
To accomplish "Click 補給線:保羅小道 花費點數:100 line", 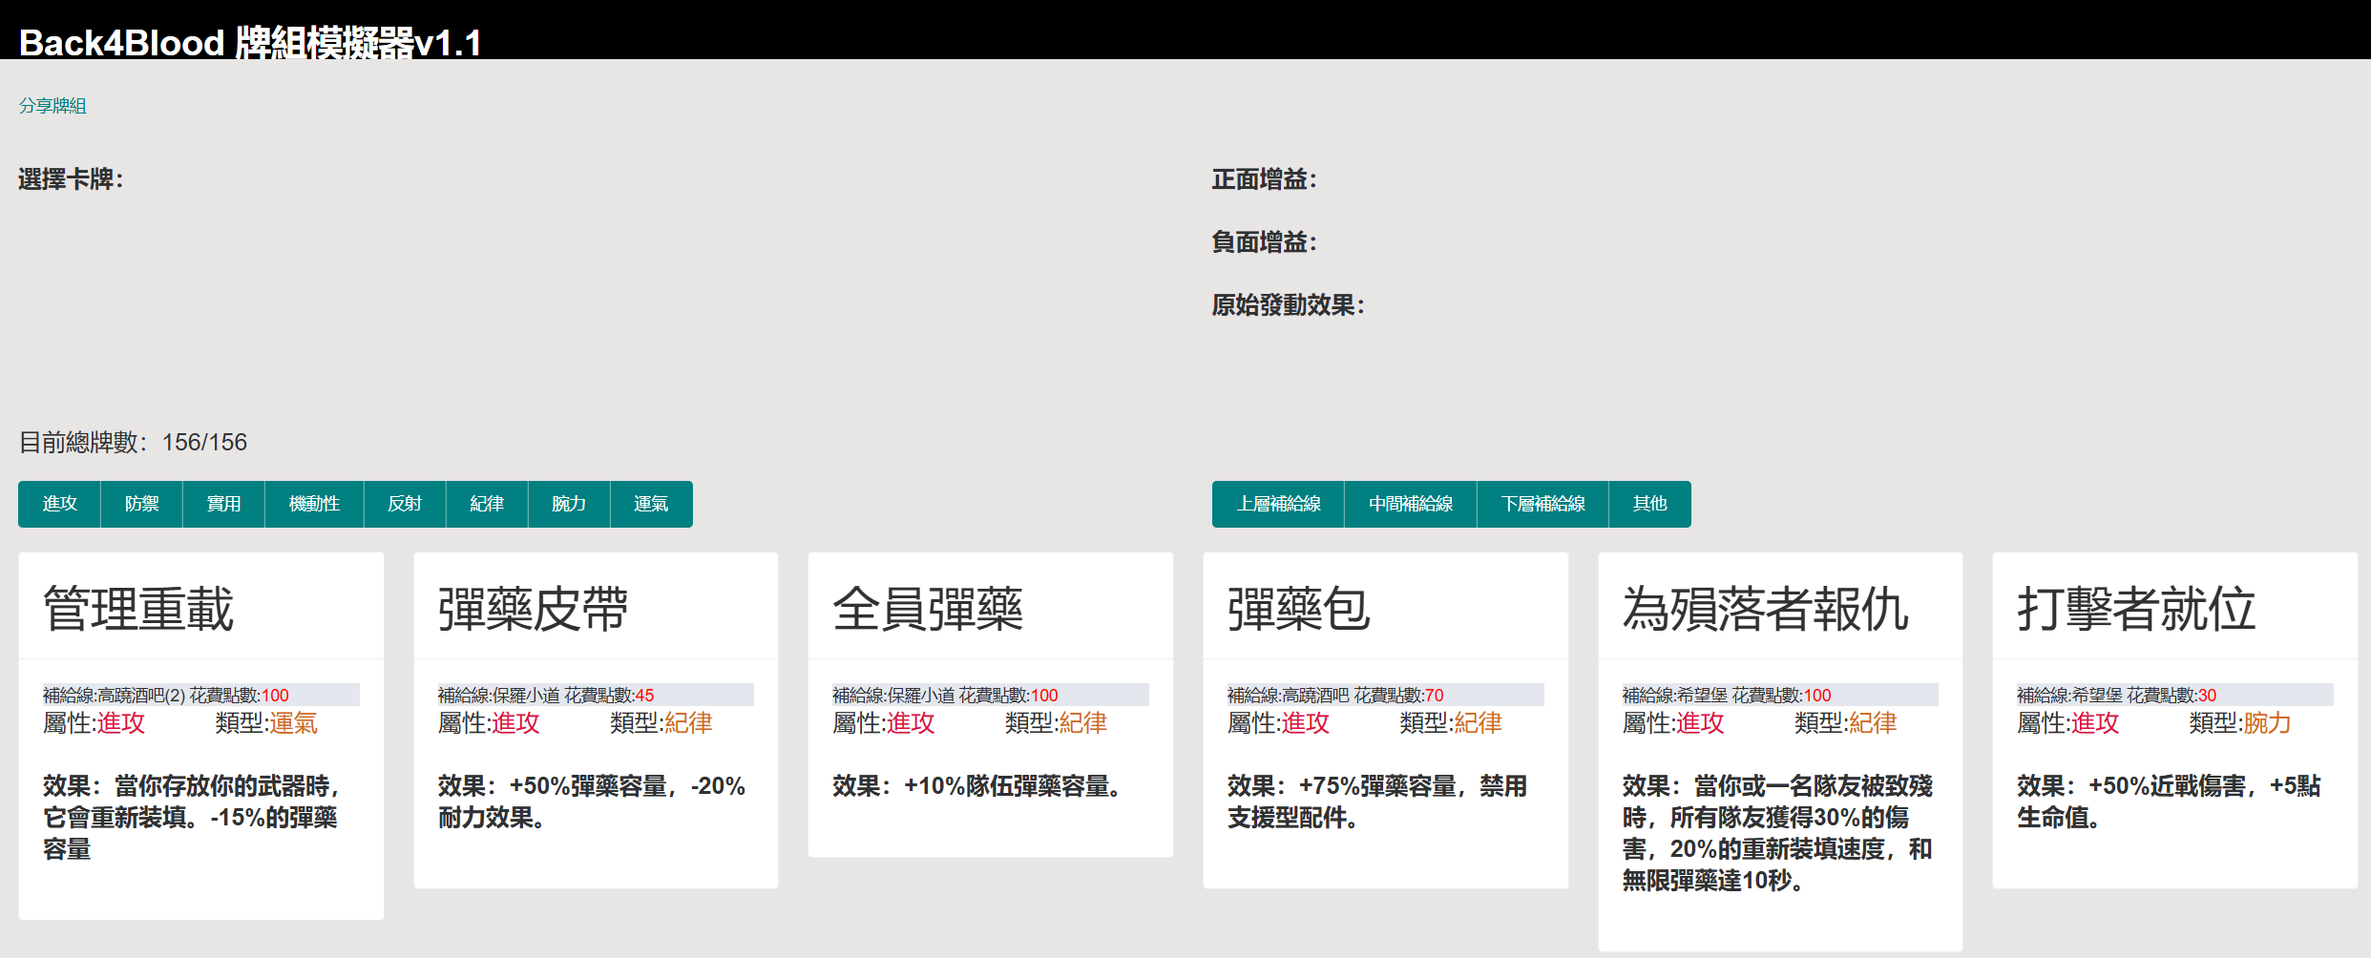I will pos(991,695).
